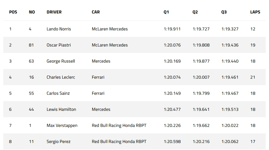Select the Charles Leclerc driver name
The height and width of the screenshot is (150, 269).
[61, 77]
